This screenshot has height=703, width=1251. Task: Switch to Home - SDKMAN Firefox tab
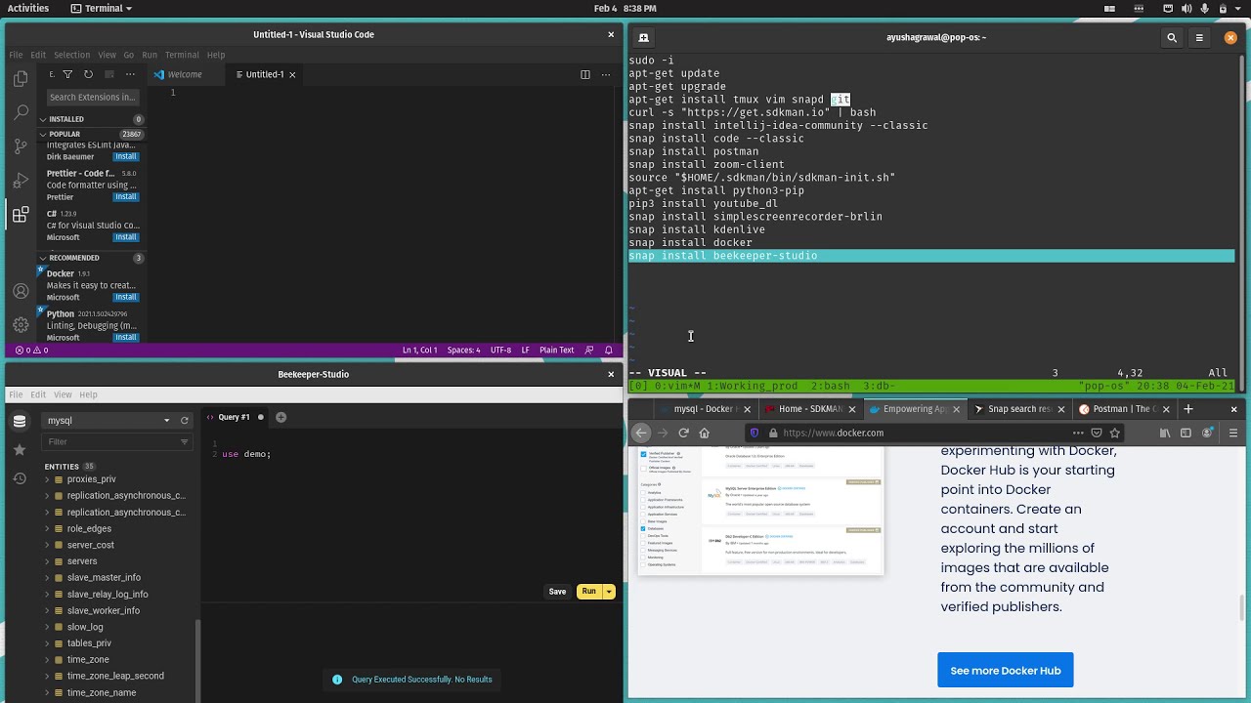click(x=811, y=409)
